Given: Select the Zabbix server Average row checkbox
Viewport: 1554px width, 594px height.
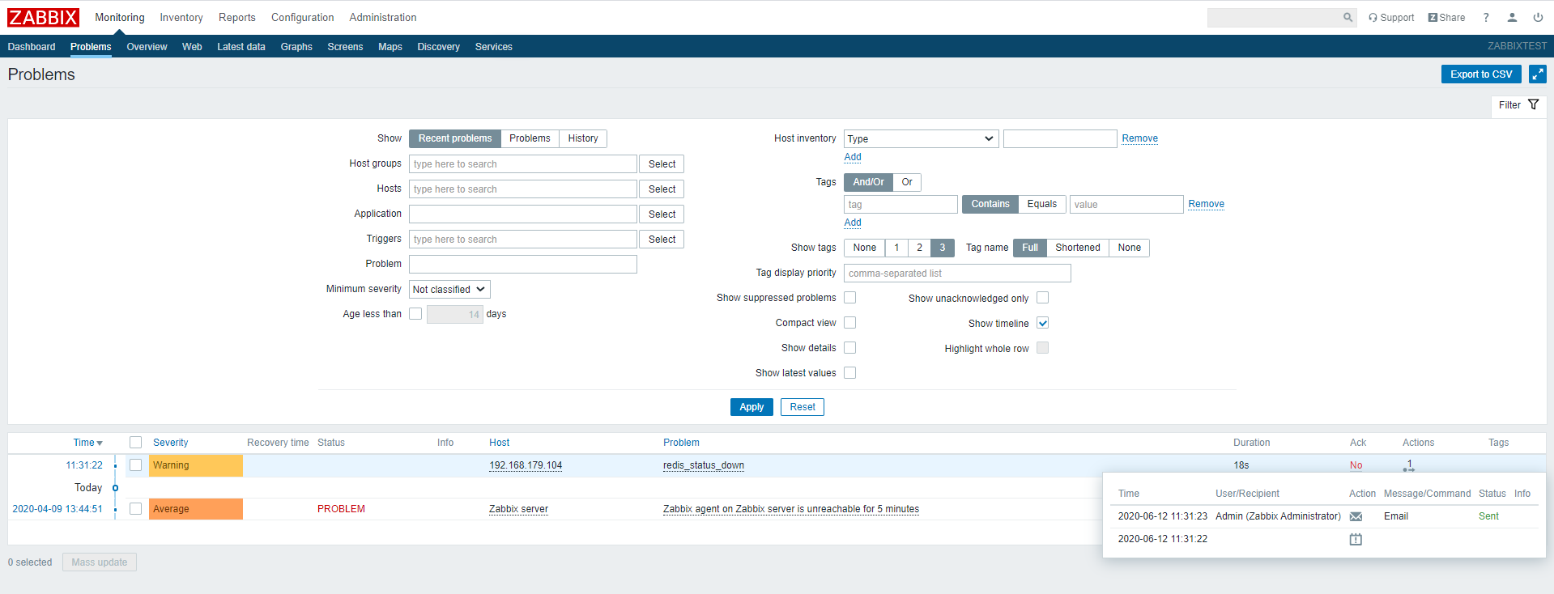Looking at the screenshot, I should pyautogui.click(x=135, y=509).
